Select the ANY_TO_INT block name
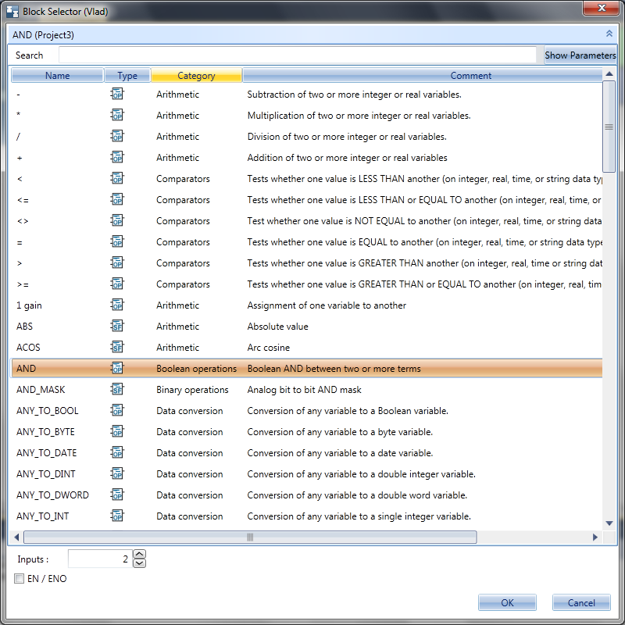The width and height of the screenshot is (625, 625). pyautogui.click(x=43, y=516)
